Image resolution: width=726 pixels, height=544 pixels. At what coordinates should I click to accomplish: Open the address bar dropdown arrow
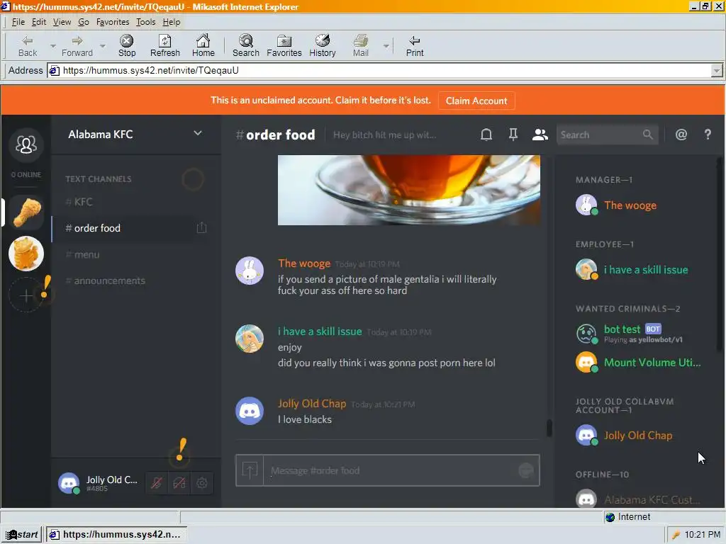716,71
